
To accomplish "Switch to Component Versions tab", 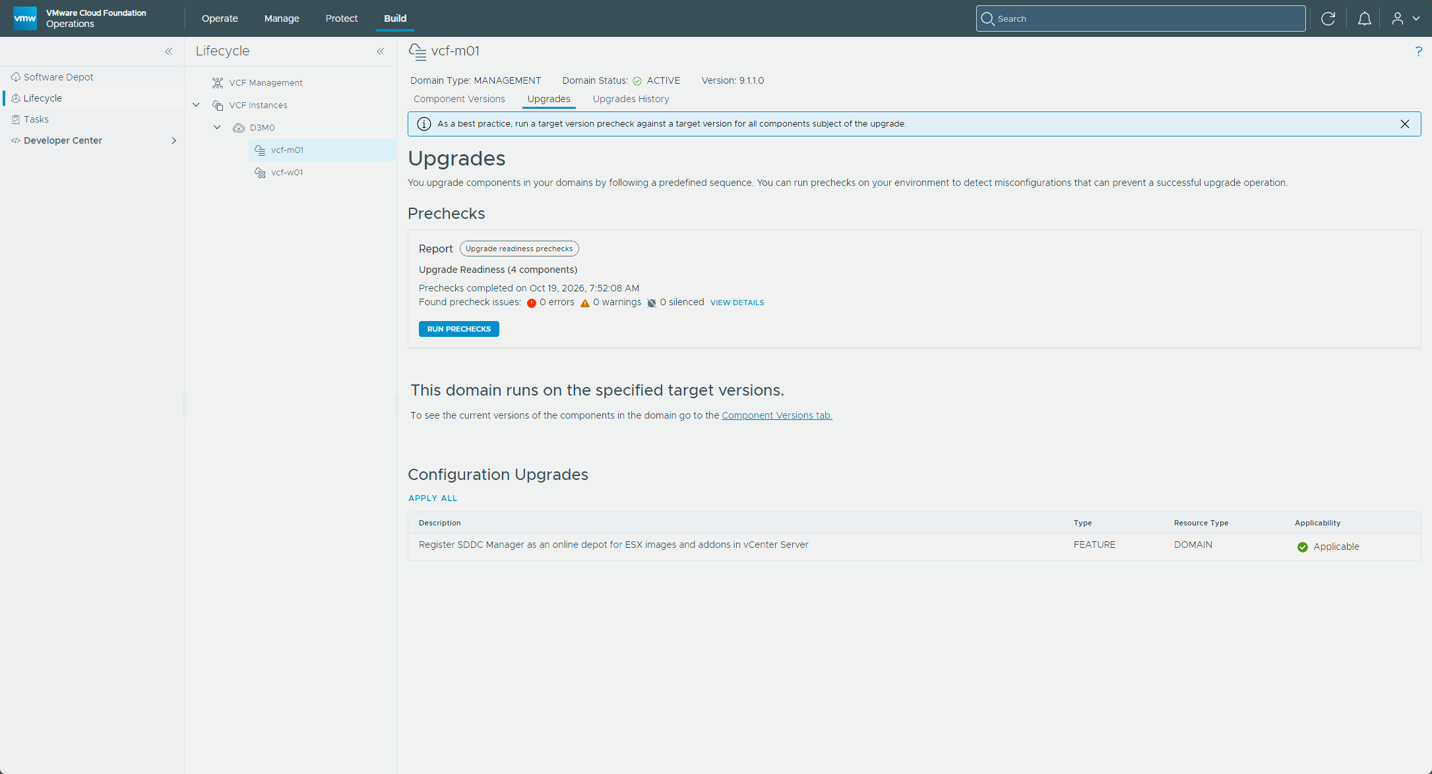I will (459, 99).
